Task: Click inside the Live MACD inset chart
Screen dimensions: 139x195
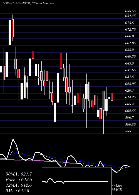Action: tap(76, 181)
